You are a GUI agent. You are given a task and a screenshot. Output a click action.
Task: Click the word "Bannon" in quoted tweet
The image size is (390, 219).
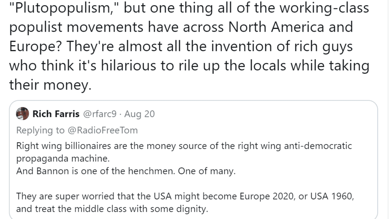53,171
